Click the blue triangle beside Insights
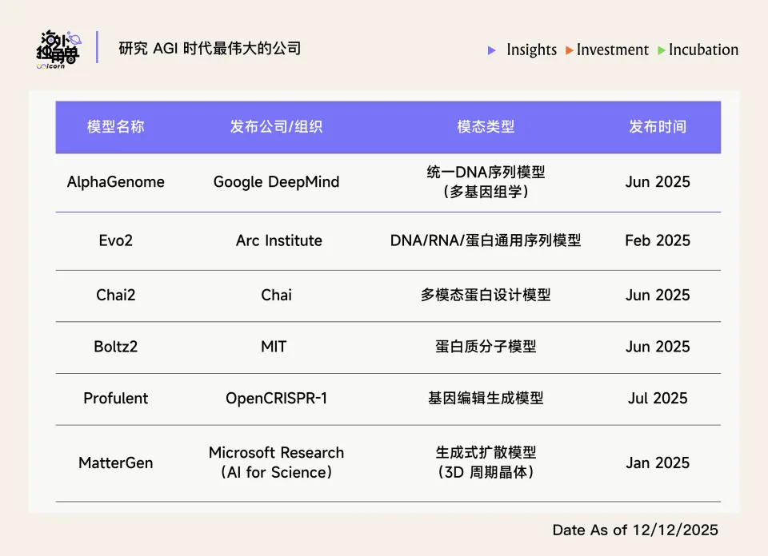768x556 pixels. 492,50
